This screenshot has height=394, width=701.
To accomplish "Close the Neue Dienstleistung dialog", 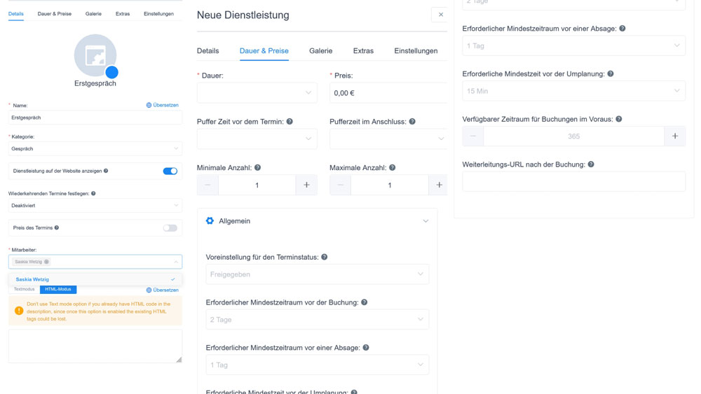I will tap(441, 15).
